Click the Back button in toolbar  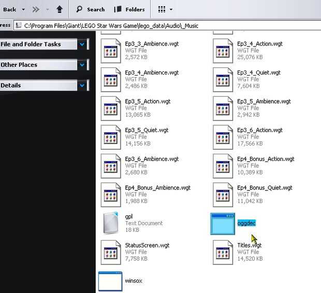(9, 9)
